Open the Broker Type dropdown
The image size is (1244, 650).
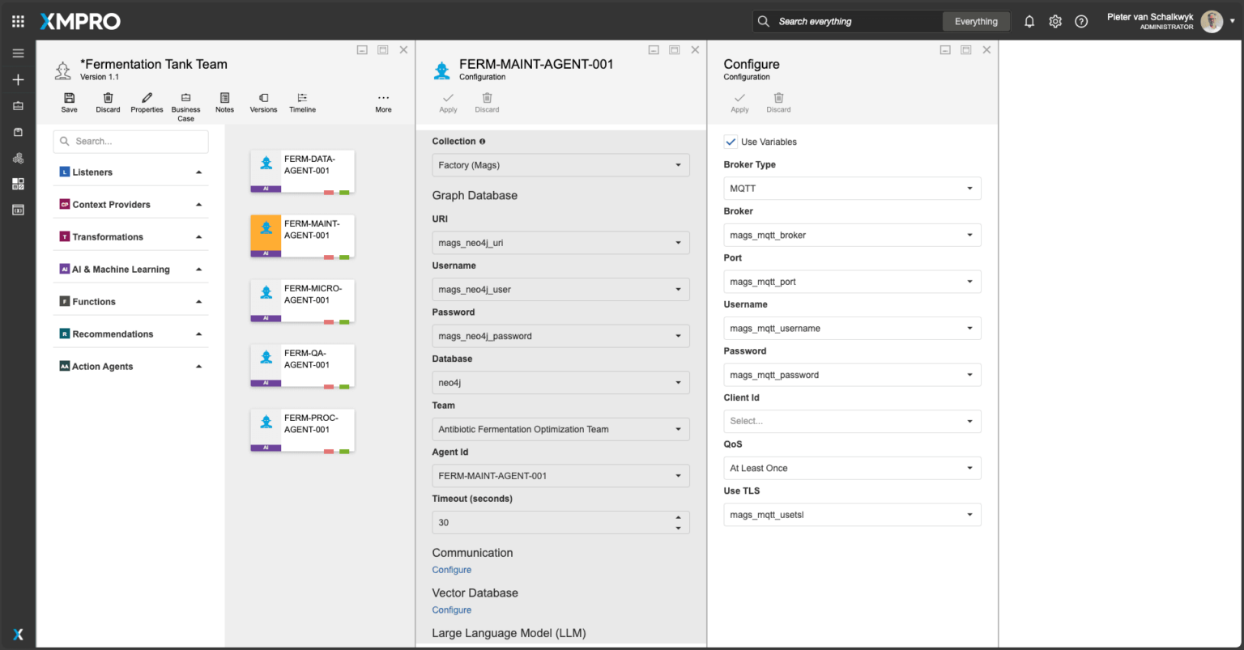[x=852, y=189]
